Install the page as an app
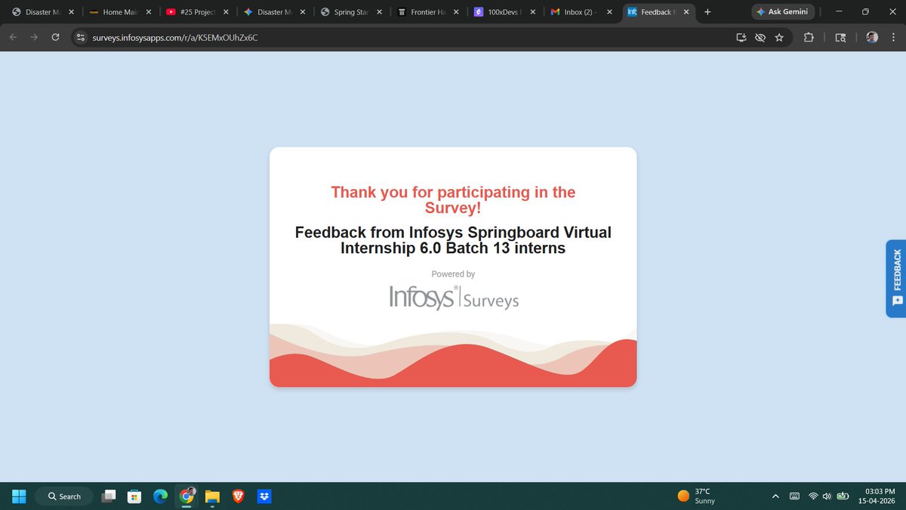 coord(741,37)
